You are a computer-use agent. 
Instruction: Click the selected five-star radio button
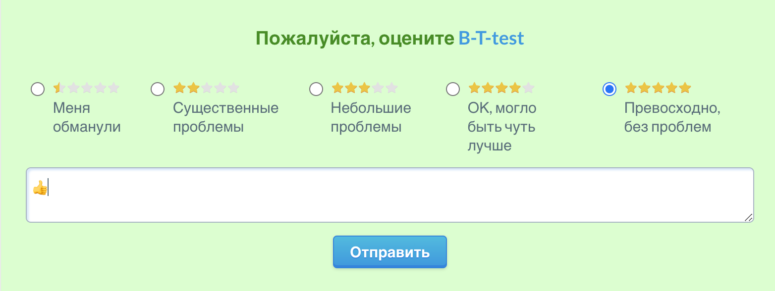(x=609, y=89)
